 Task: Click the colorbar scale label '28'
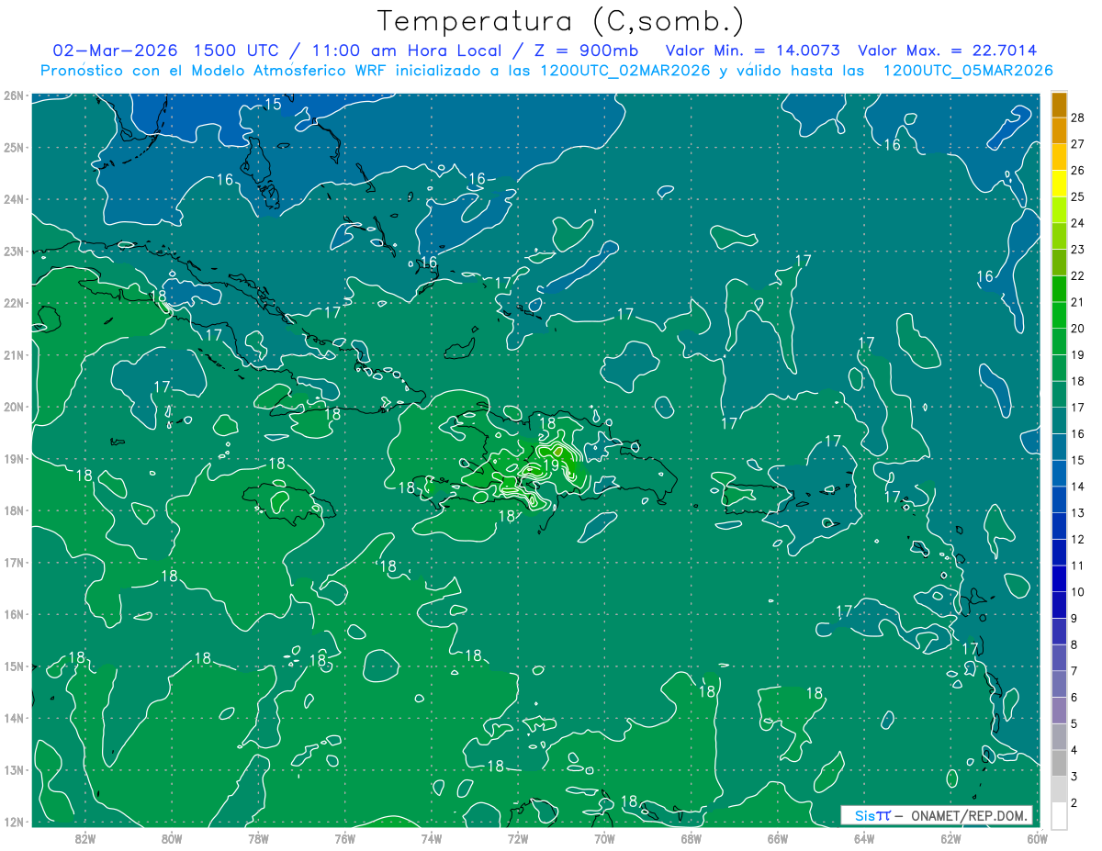pyautogui.click(x=1078, y=117)
